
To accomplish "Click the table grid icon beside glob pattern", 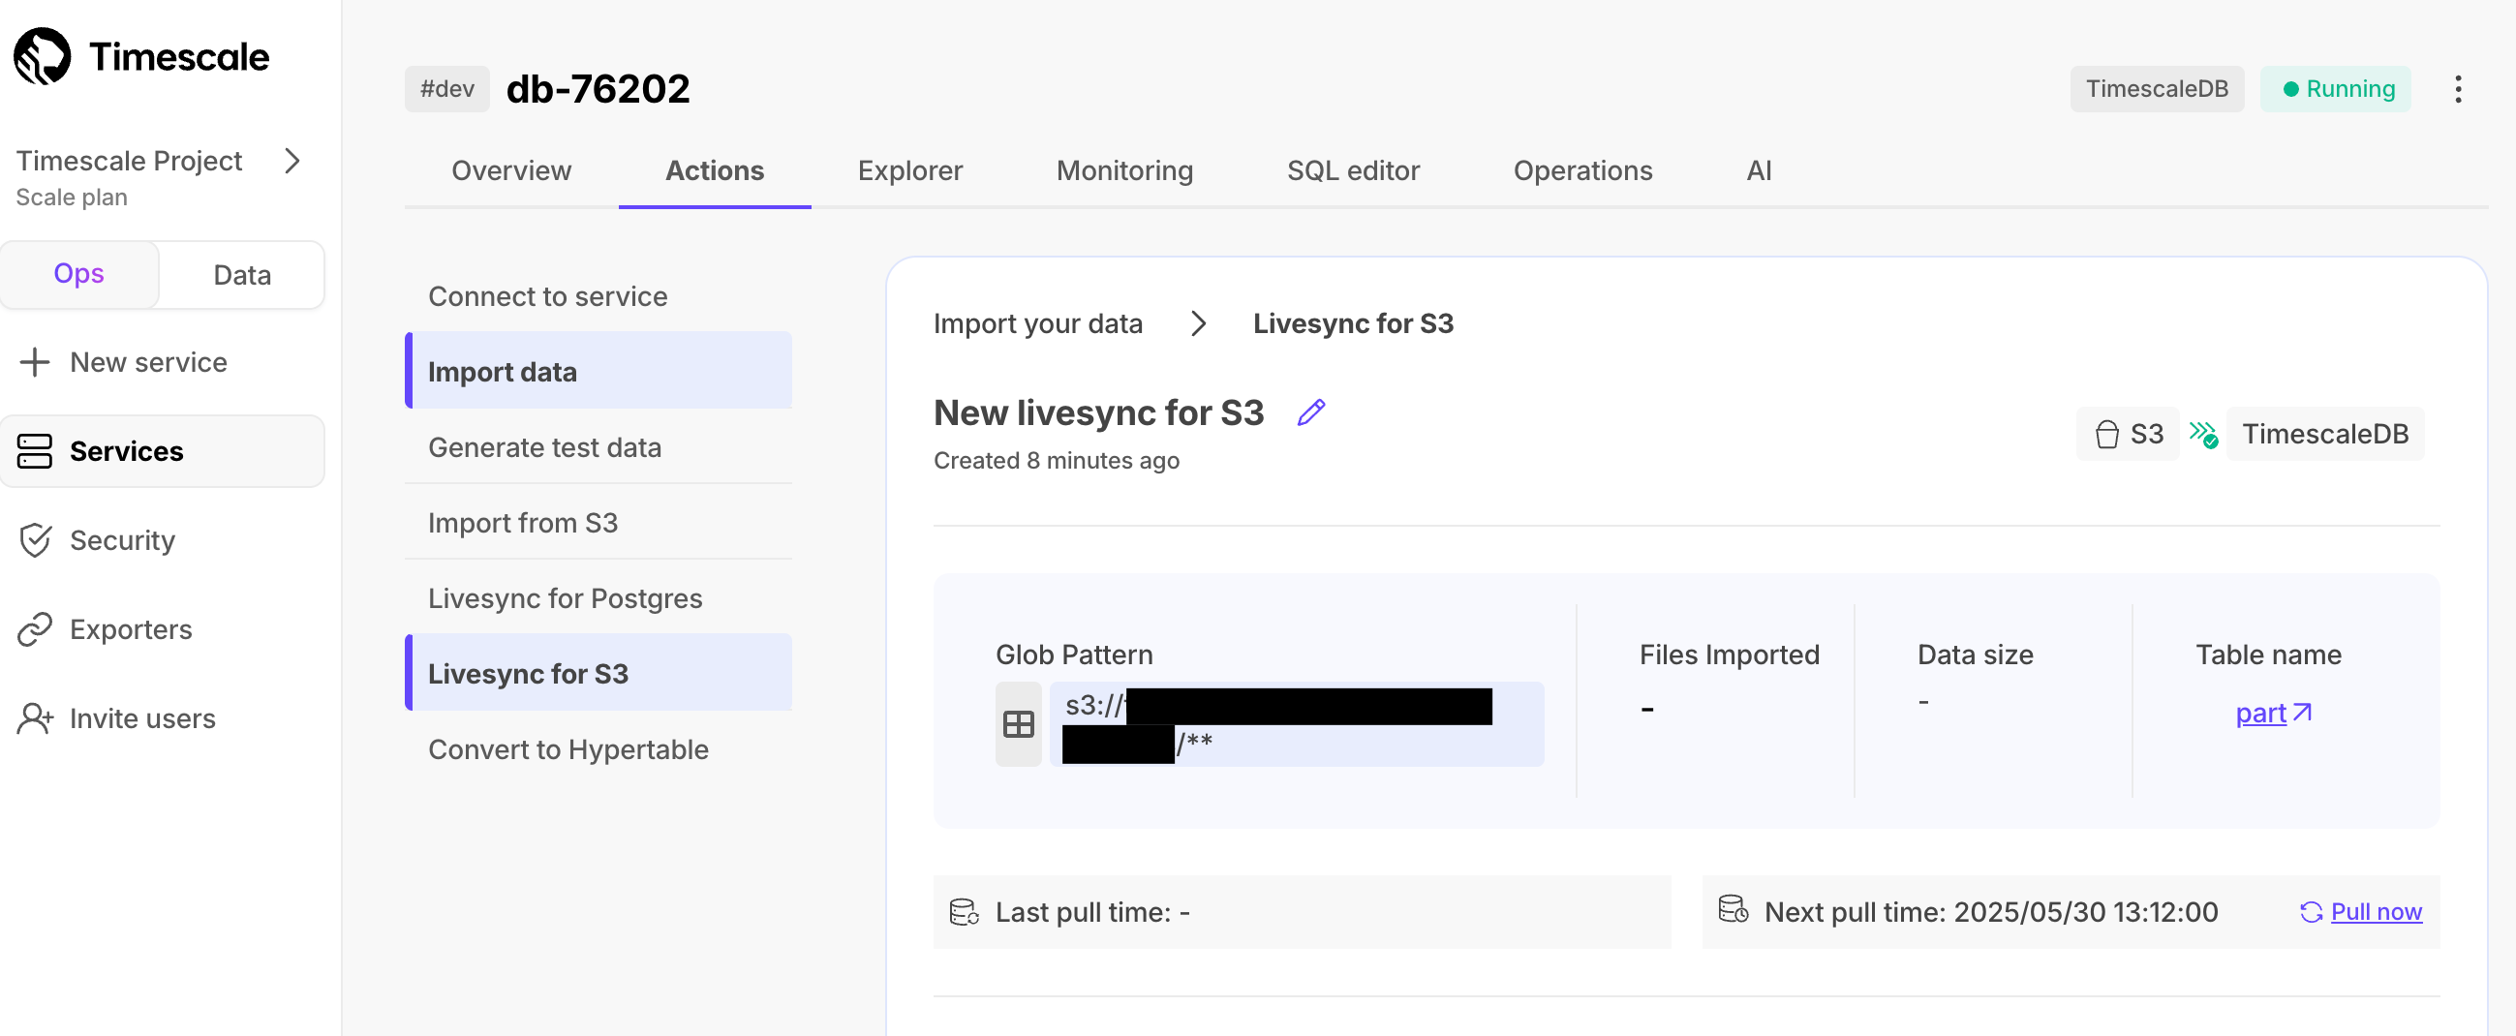I will coord(1019,723).
